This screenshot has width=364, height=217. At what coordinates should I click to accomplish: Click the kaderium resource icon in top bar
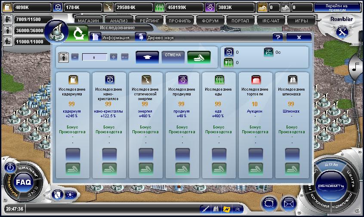pos(7,7)
